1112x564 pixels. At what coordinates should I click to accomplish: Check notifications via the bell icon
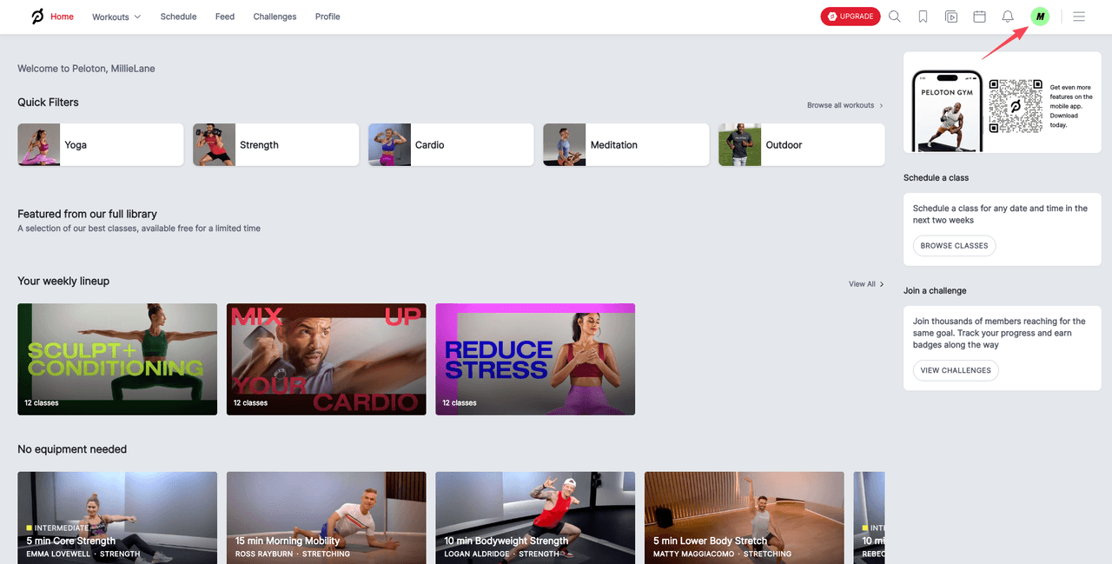(1008, 16)
